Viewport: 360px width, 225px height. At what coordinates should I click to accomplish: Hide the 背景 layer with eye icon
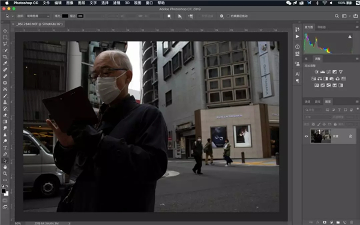tap(306, 136)
